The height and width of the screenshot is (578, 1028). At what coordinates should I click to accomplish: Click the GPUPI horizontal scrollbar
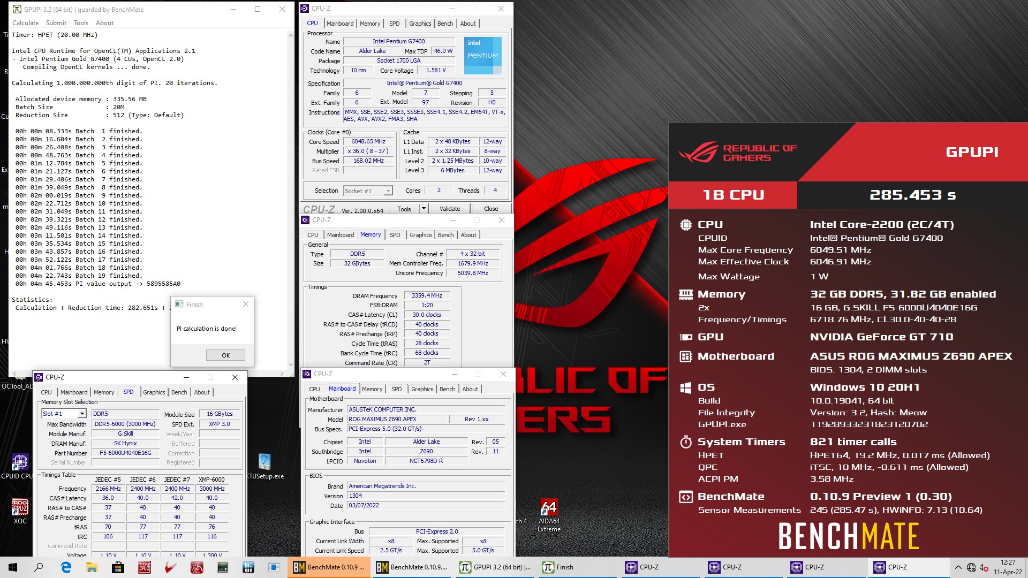(x=148, y=373)
